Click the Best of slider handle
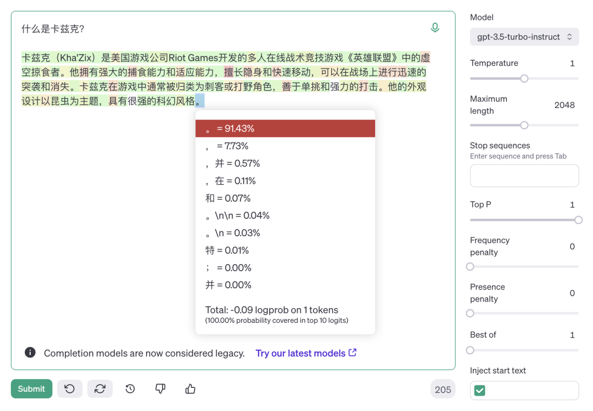The image size is (593, 411). pos(470,350)
